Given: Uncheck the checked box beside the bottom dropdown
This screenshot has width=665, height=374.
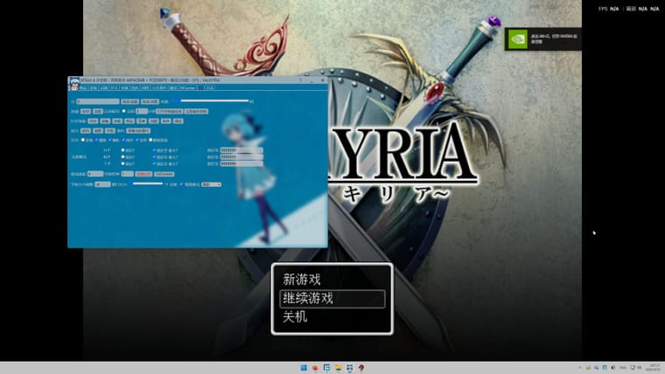Looking at the screenshot, I should (x=181, y=184).
